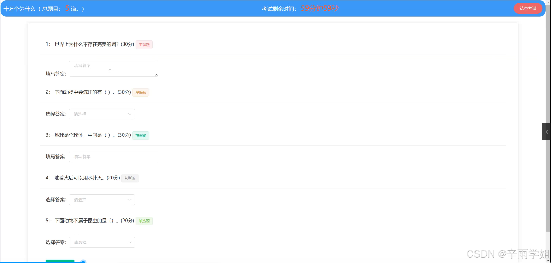Screen dimensions: 551x263
Task: Open the 请选择 dropdown for question 2
Action: [102, 114]
